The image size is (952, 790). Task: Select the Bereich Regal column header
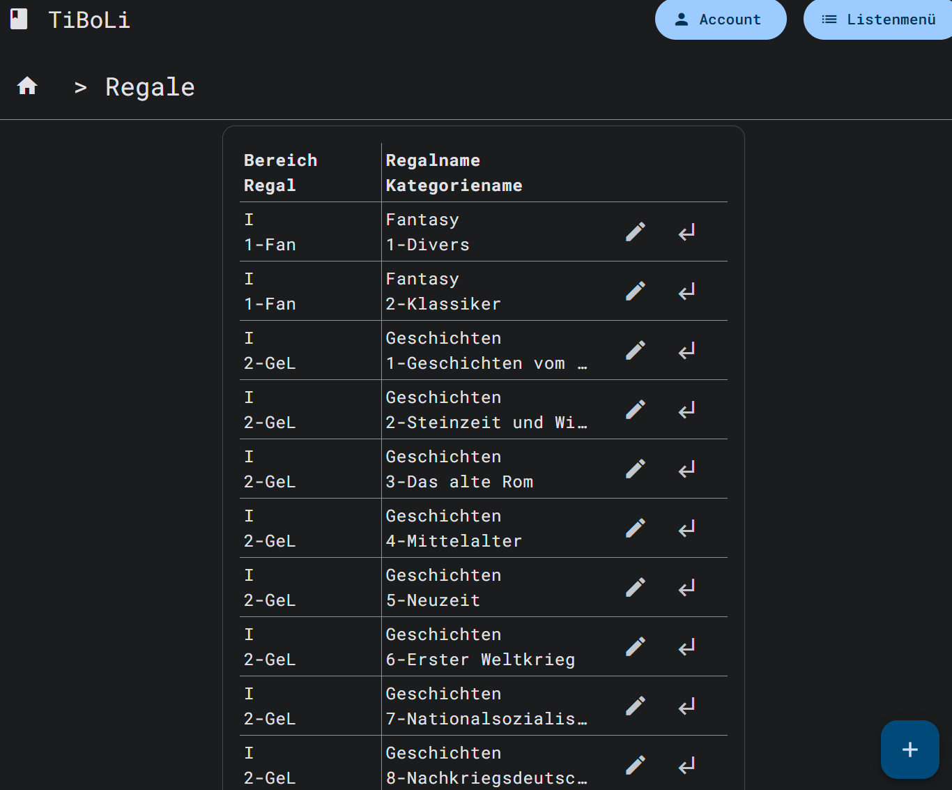pyautogui.click(x=280, y=172)
